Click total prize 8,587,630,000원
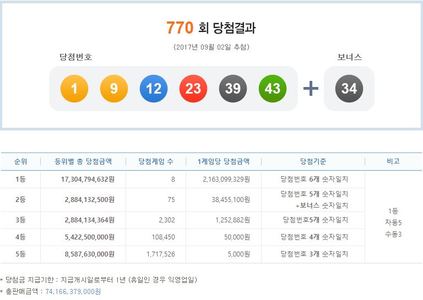This screenshot has height=300, width=423. point(90,254)
